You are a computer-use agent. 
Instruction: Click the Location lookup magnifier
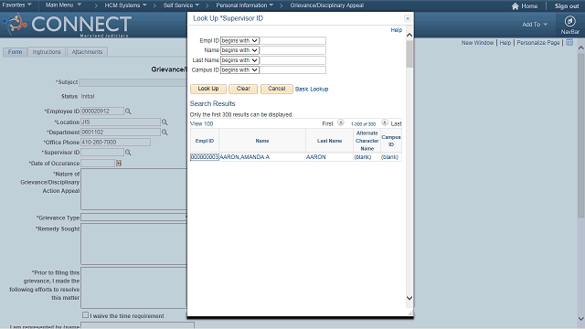point(165,122)
